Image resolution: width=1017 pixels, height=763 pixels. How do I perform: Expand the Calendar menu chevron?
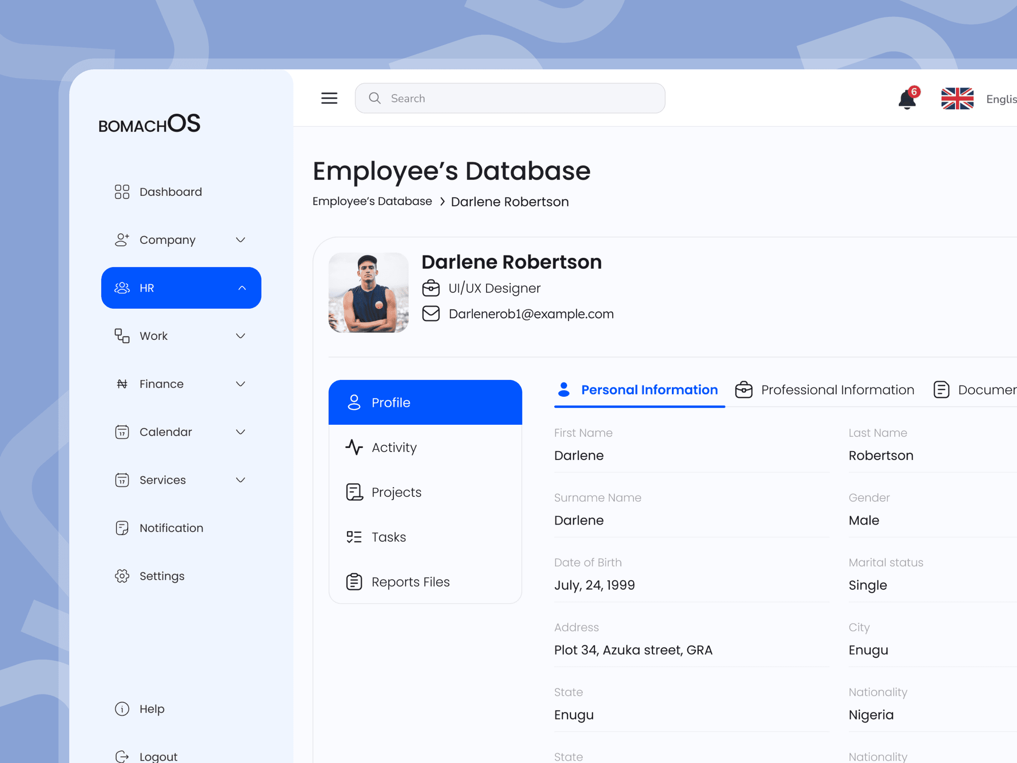[241, 432]
